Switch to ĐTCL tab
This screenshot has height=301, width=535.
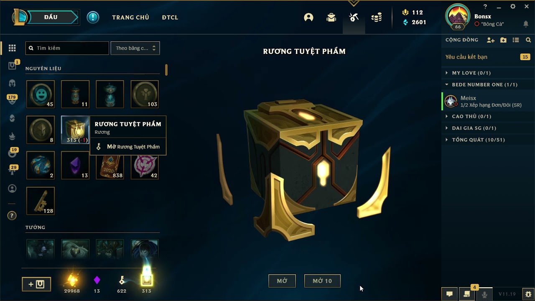(170, 18)
